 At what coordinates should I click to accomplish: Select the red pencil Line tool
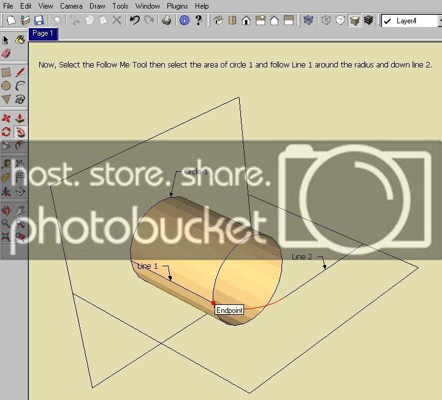coord(20,72)
